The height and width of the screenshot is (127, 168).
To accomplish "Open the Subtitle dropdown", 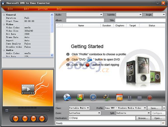I will click(x=140, y=15).
